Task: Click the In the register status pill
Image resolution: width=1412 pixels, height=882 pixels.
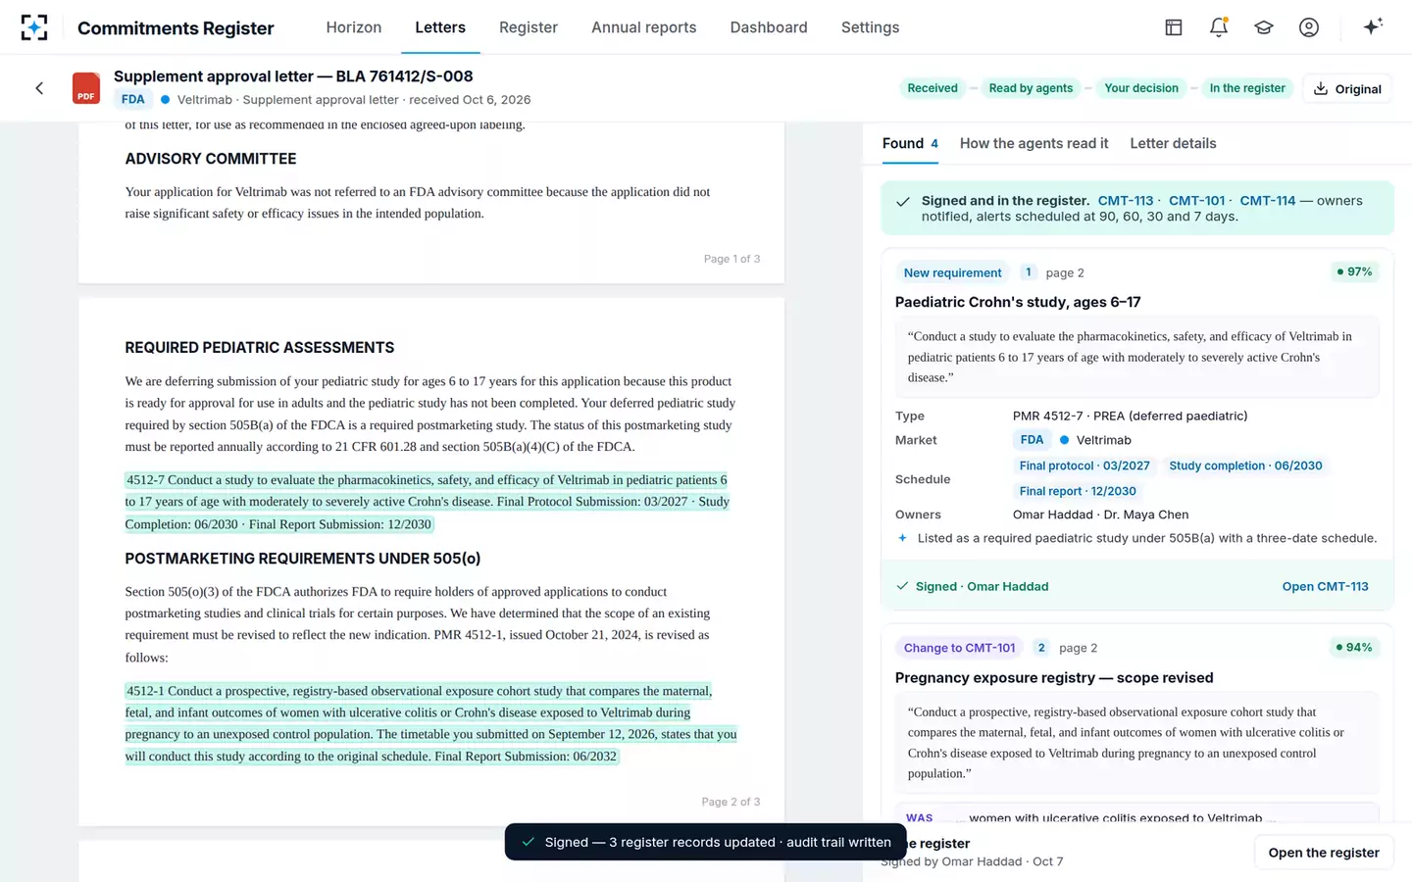Action: pos(1247,88)
